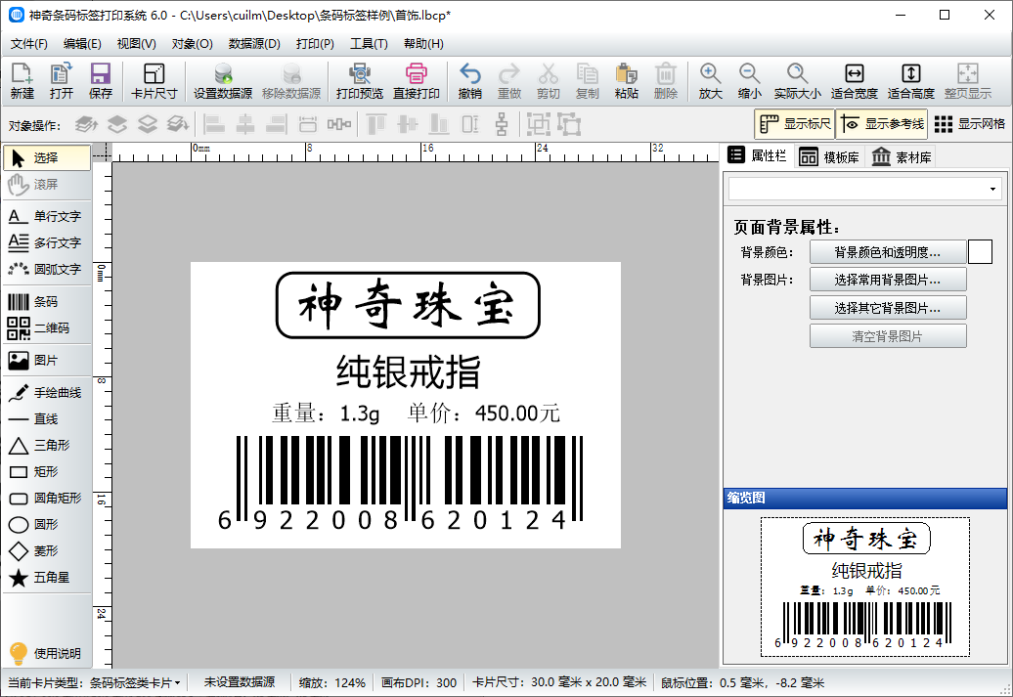Screen dimensions: 1013x697
Task: Select the 神奇珠宝 logo text on the canvas
Action: coord(408,305)
